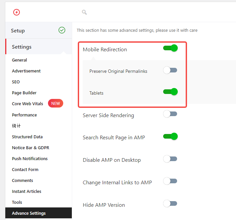Select the Advance Settings menu item
236x220 pixels.
[x=29, y=213]
